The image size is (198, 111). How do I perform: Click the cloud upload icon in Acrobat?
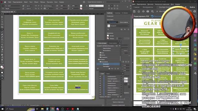(x=143, y=11)
